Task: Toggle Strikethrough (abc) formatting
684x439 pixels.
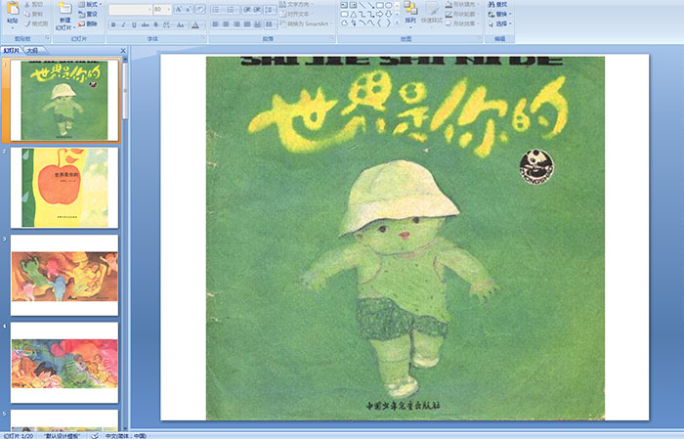Action: pyautogui.click(x=145, y=24)
